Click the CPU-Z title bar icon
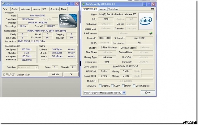The height and width of the screenshot is (125, 198). point(3,4)
